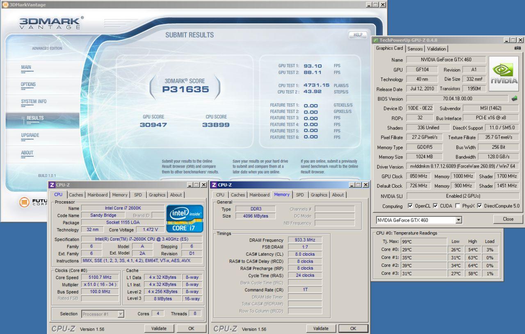Click the CAS# Latency 8.0 clocks field

[x=304, y=254]
